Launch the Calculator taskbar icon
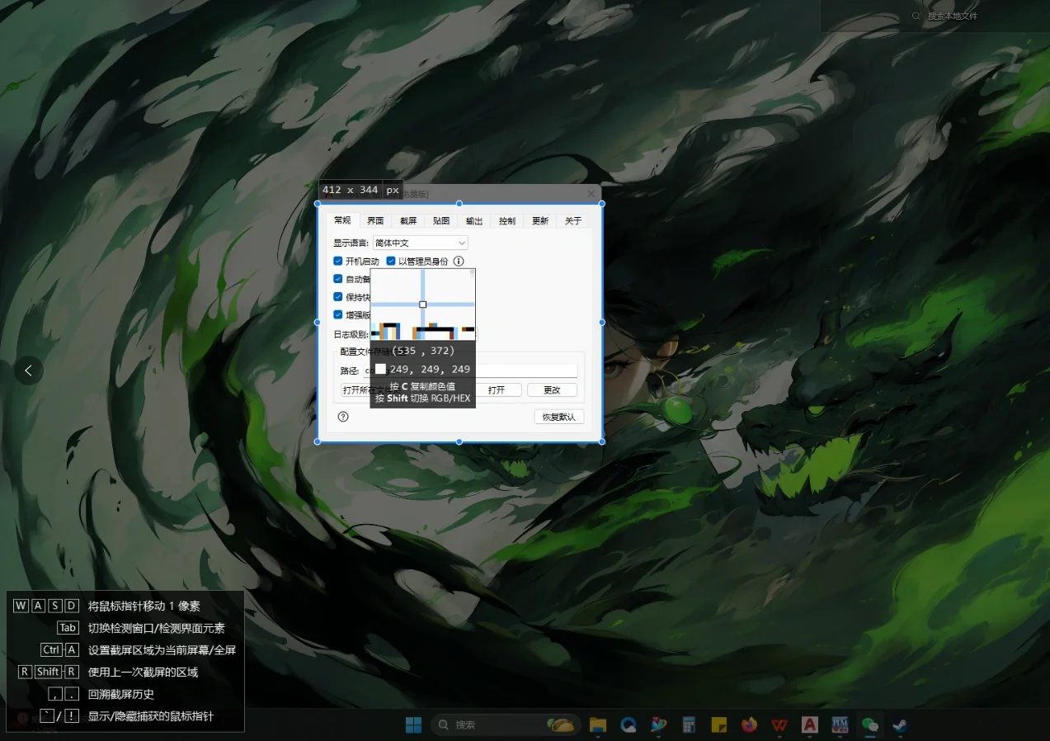Viewport: 1050px width, 741px height. click(689, 724)
